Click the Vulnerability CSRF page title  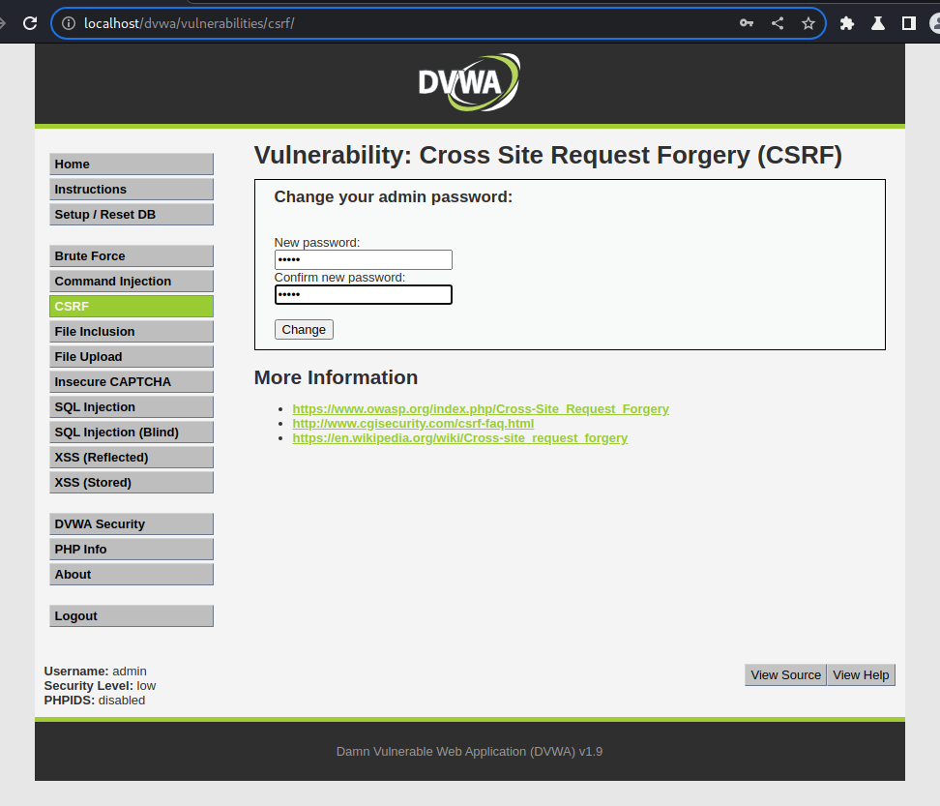(548, 156)
